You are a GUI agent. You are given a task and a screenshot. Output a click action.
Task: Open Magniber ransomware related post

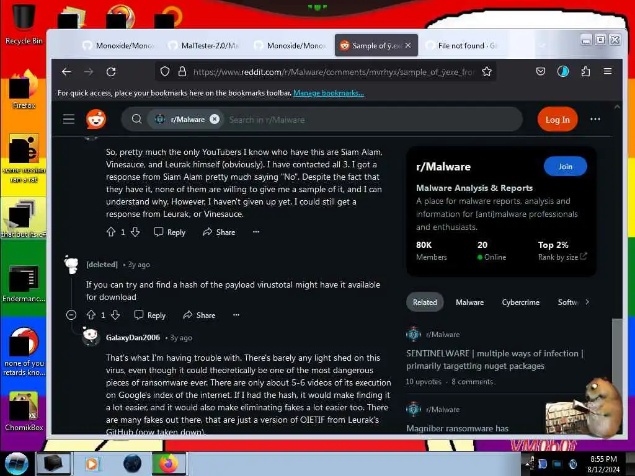pos(457,428)
